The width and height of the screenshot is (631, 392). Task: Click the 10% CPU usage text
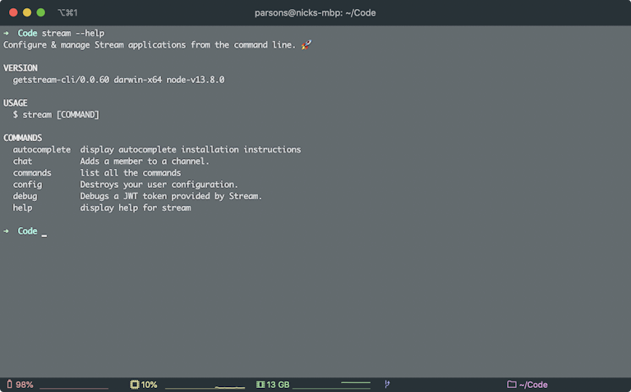pyautogui.click(x=149, y=385)
